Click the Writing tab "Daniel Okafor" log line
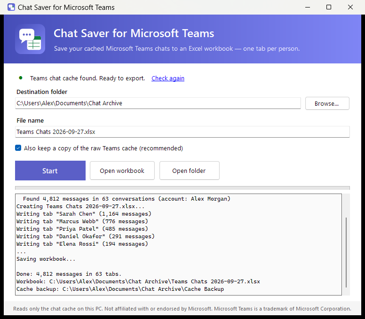The height and width of the screenshot is (319, 365). [x=86, y=236]
